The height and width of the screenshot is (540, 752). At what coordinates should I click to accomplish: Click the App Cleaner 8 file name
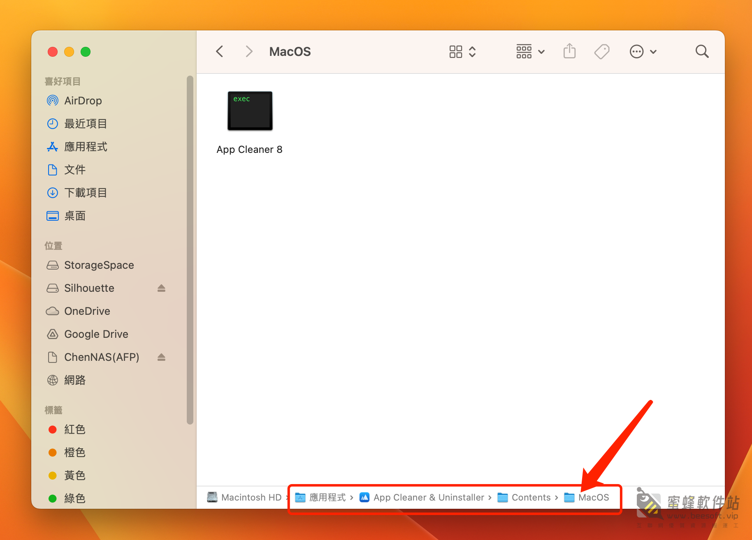pos(249,150)
